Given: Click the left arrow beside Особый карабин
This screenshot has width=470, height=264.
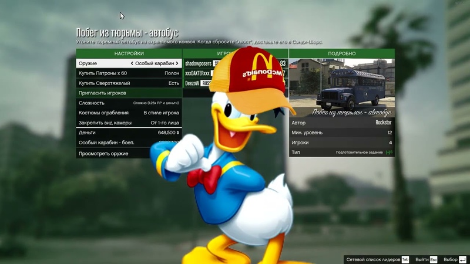Looking at the screenshot, I should tap(132, 63).
